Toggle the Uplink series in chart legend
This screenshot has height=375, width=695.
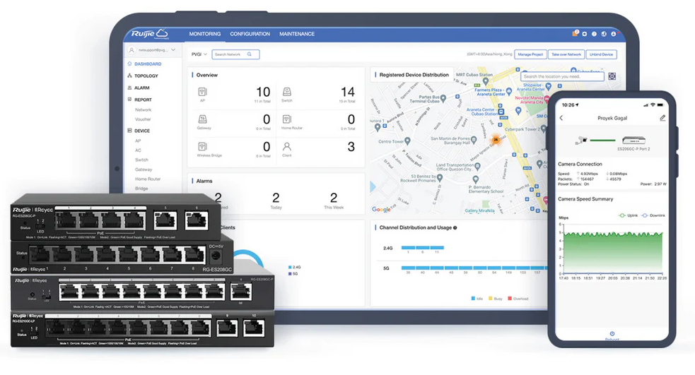[627, 215]
